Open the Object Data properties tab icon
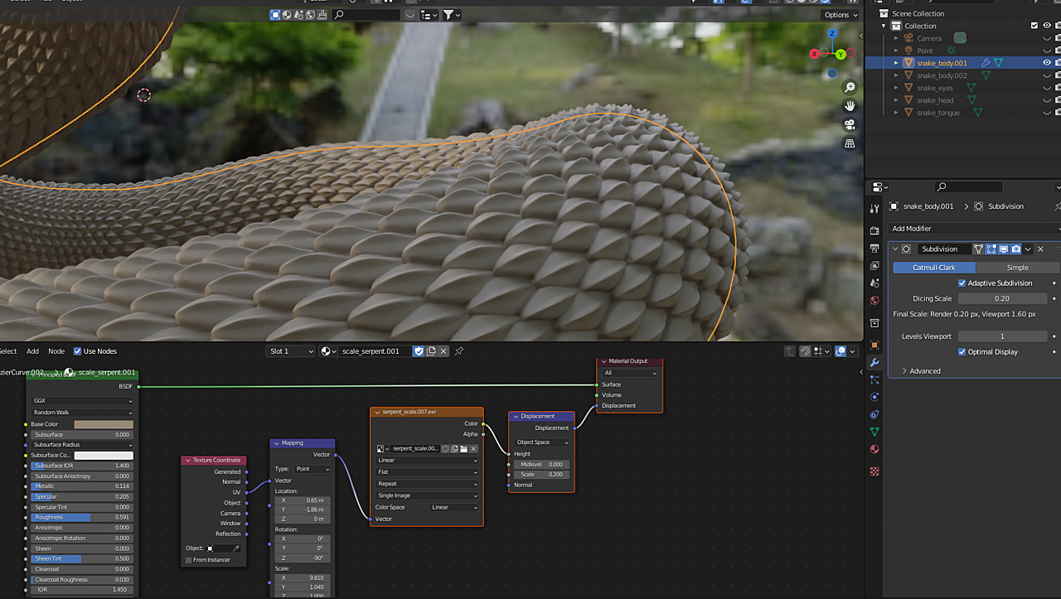 [874, 432]
